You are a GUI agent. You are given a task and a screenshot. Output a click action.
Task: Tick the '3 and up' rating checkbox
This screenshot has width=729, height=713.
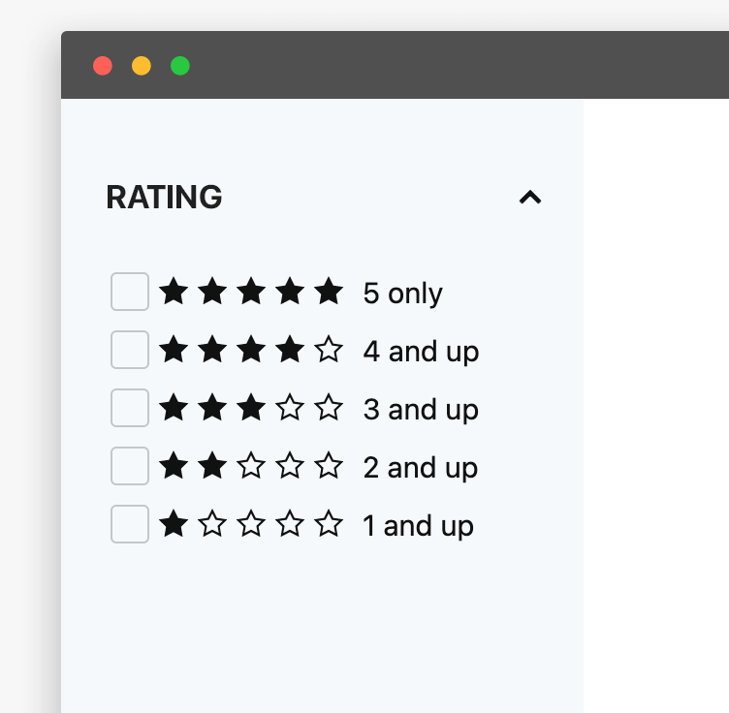[130, 408]
